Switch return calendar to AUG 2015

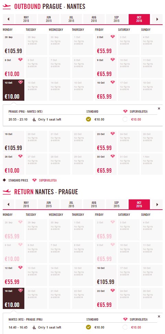pyautogui.click(x=94, y=205)
